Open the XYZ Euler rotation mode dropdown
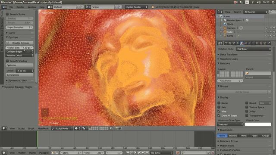The width and height of the screenshot is (276, 155). (254, 49)
